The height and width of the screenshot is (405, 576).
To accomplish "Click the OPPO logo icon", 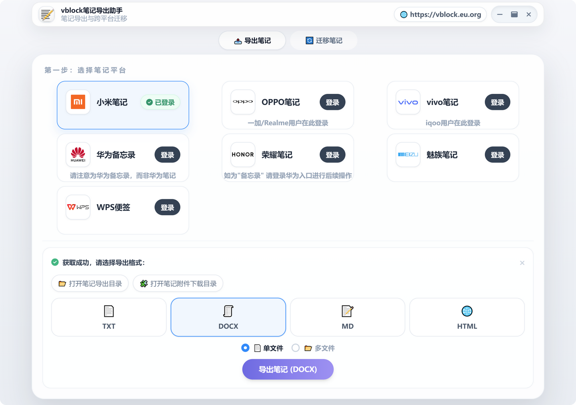I will coord(243,102).
